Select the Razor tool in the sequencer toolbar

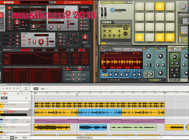tap(7, 89)
